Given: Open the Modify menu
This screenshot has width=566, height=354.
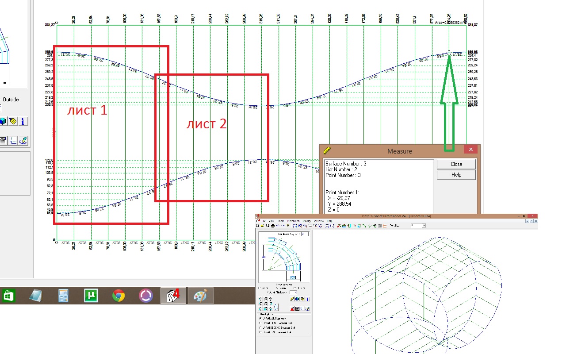Looking at the screenshot, I should 307,221.
